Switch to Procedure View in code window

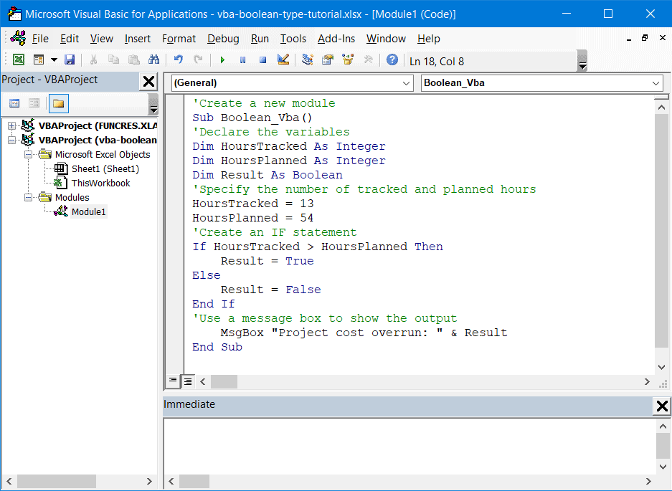[172, 381]
